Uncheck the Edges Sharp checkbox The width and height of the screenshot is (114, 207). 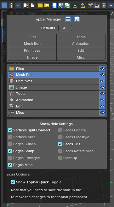pos(10,151)
